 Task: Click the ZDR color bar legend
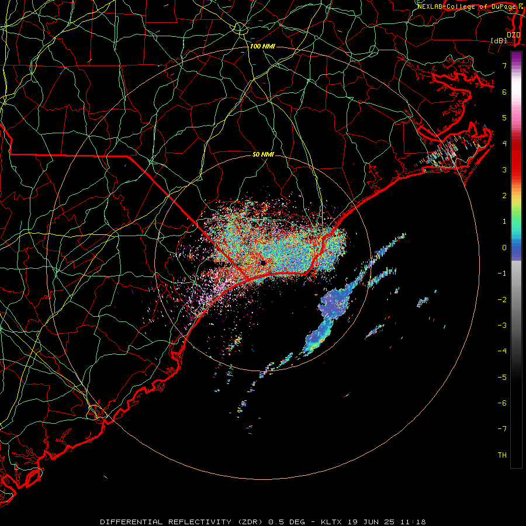tap(516, 259)
